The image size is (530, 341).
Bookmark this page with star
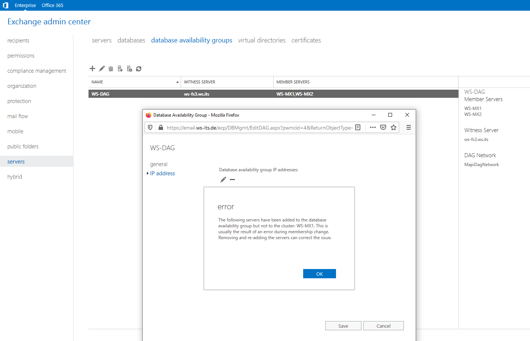394,127
